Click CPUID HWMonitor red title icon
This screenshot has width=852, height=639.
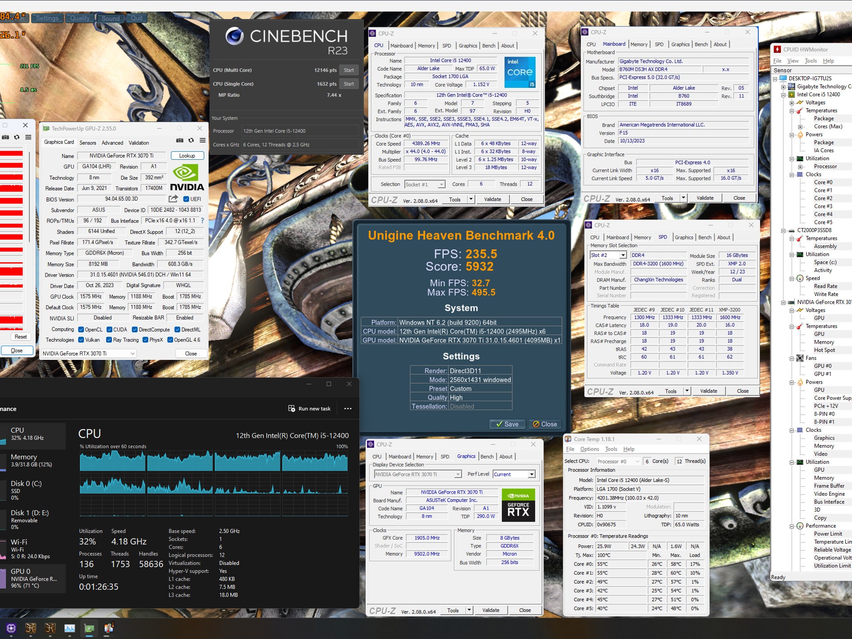coord(777,49)
